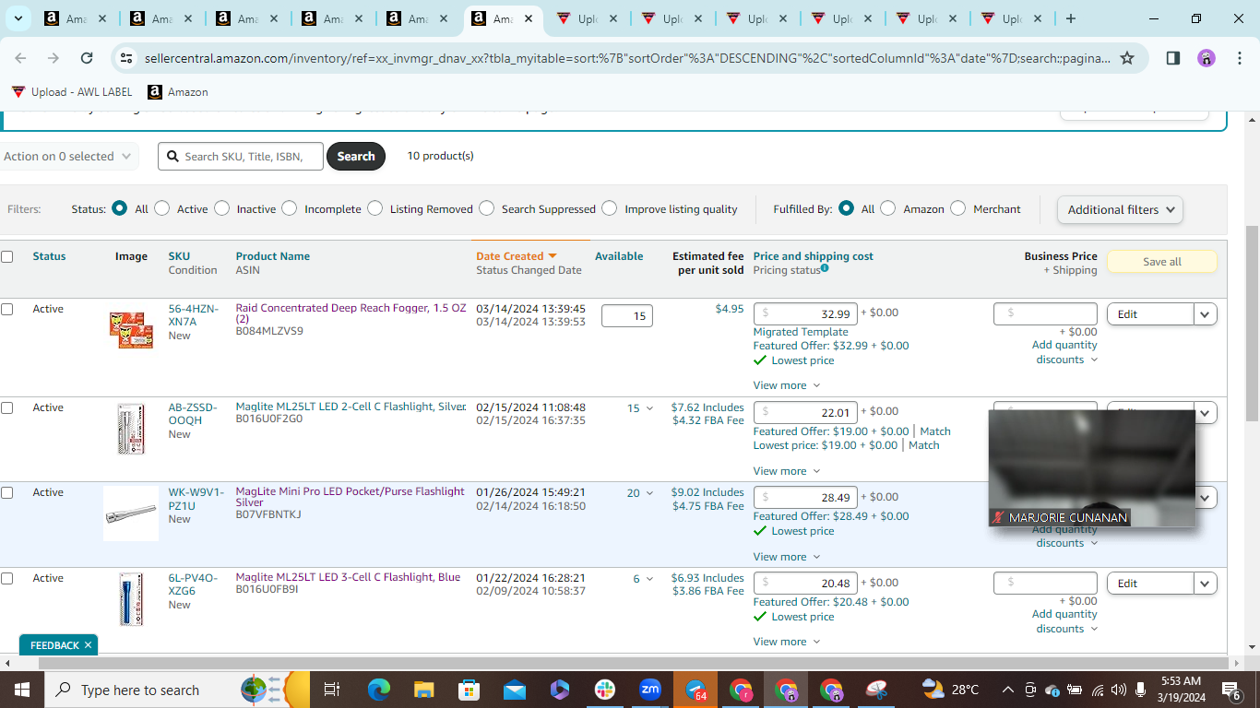1260x708 pixels.
Task: Open the Windows Start menu
Action: (x=21, y=690)
